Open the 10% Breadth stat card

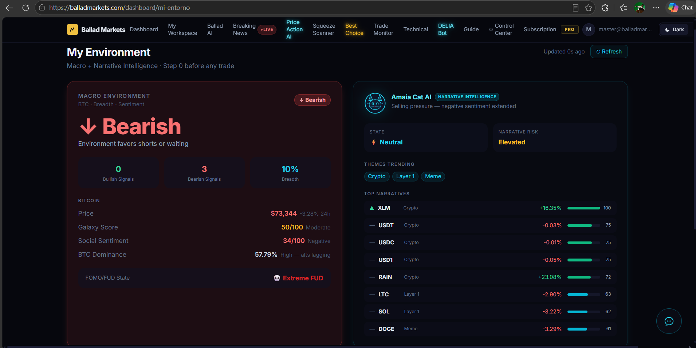click(x=290, y=173)
